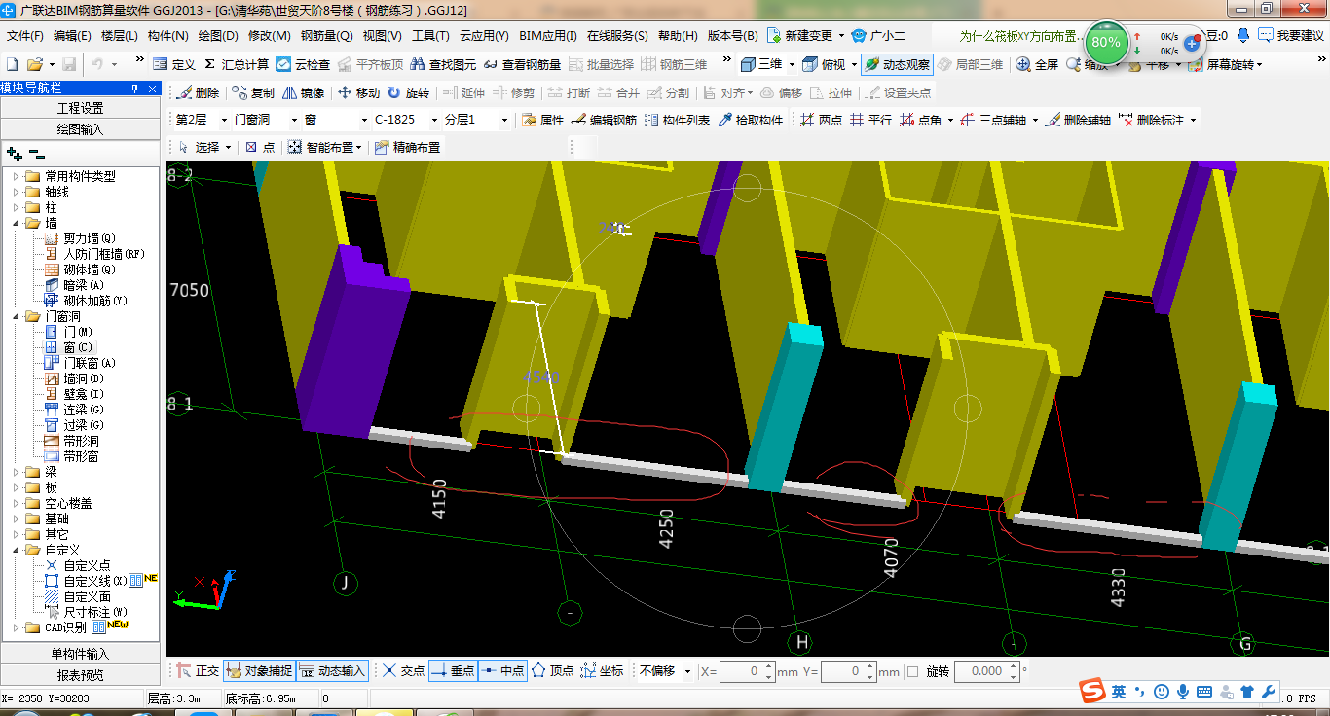This screenshot has height=716, width=1330.
Task: Open the 工具(T) menu
Action: coord(430,36)
